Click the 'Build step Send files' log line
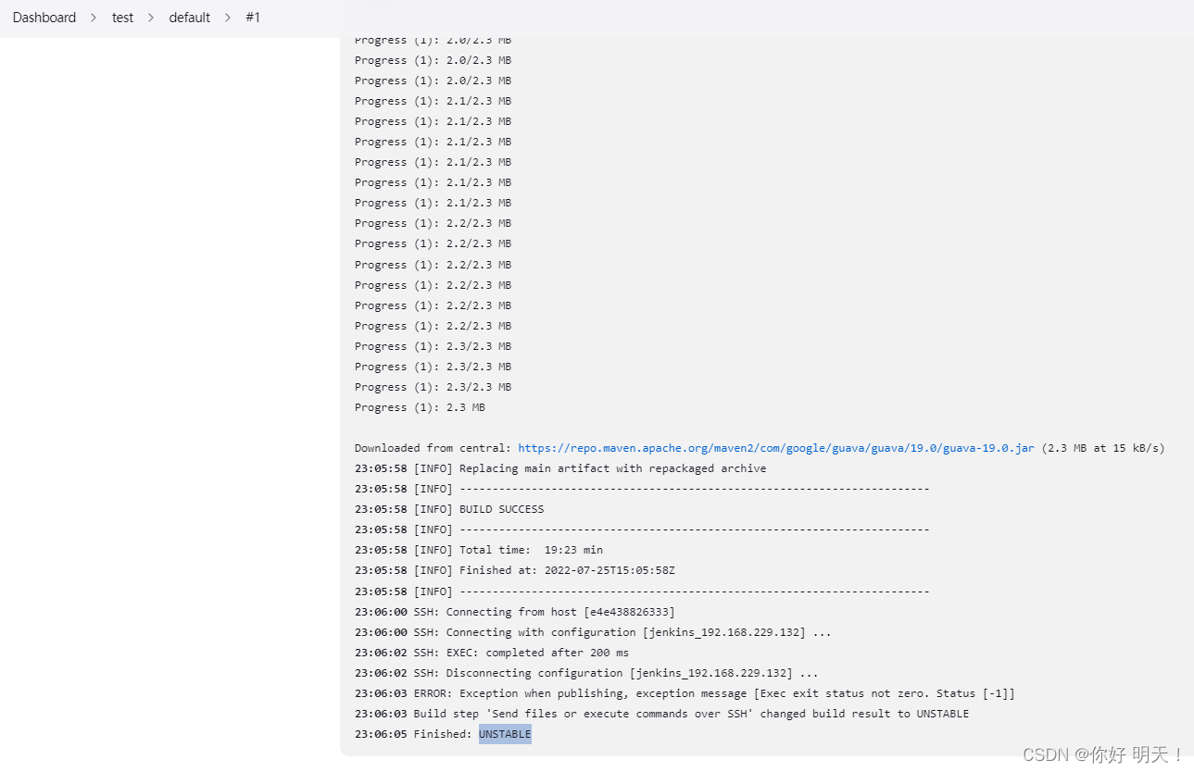The image size is (1194, 772). tap(661, 714)
